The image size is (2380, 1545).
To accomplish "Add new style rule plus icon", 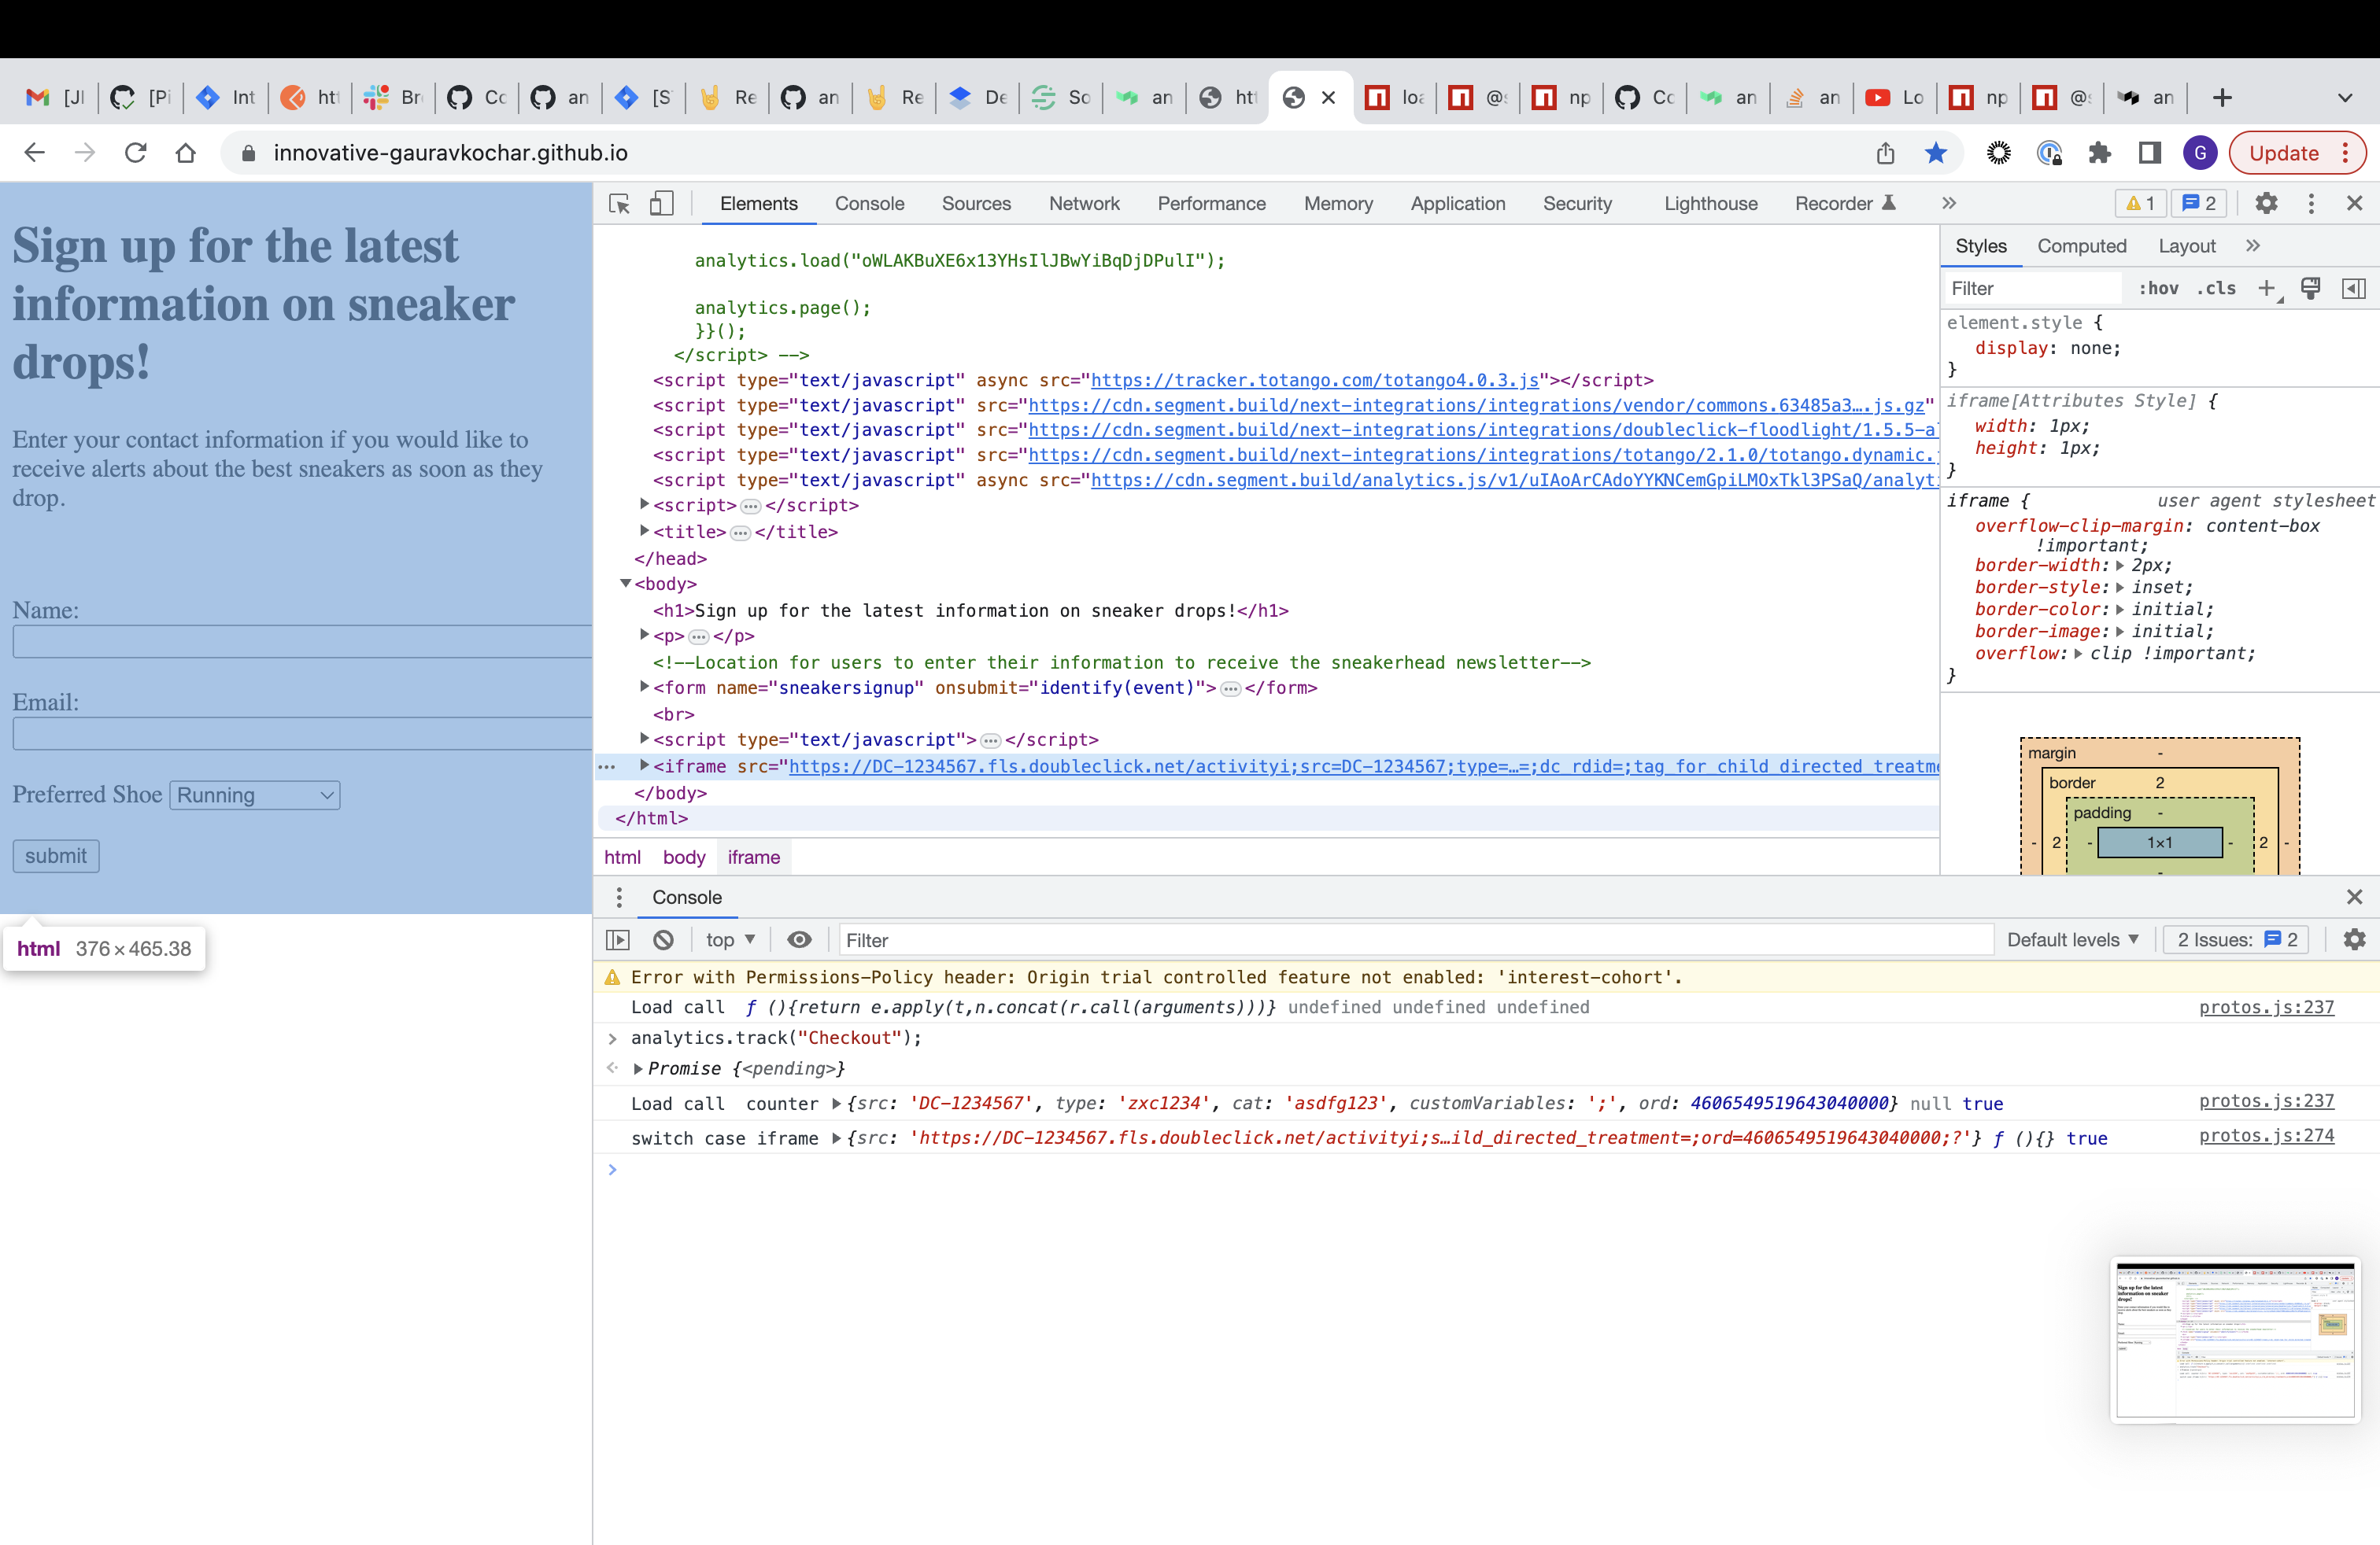I will tap(2267, 289).
